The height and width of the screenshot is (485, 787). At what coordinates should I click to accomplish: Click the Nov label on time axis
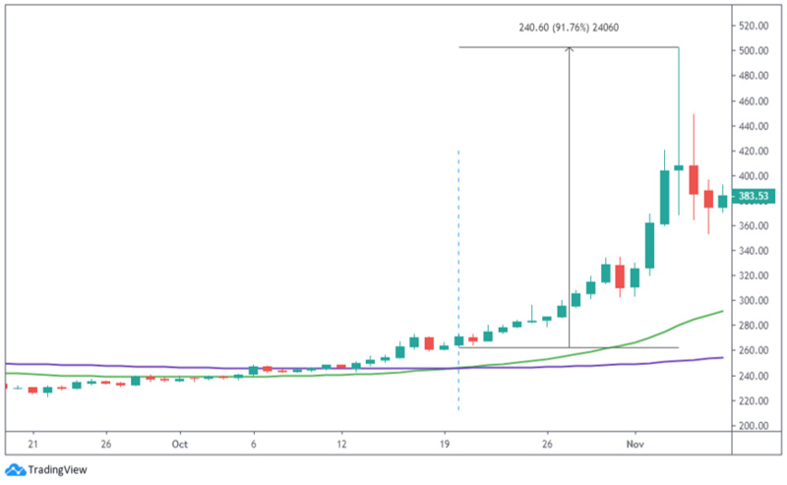(x=635, y=444)
